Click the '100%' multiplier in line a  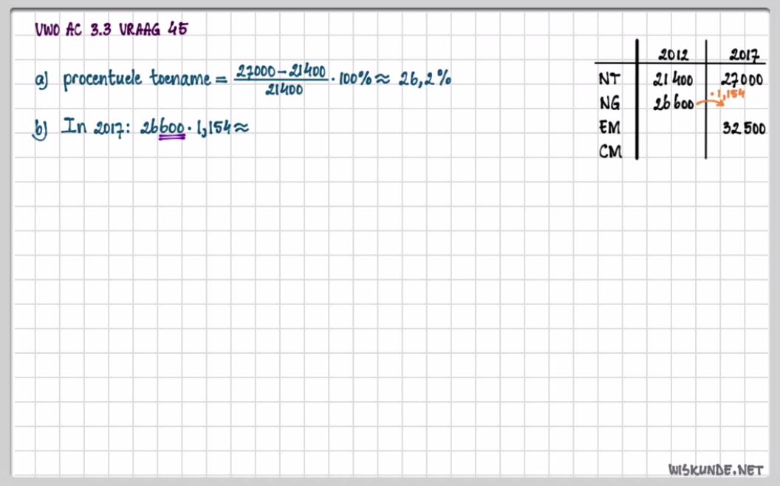355,80
